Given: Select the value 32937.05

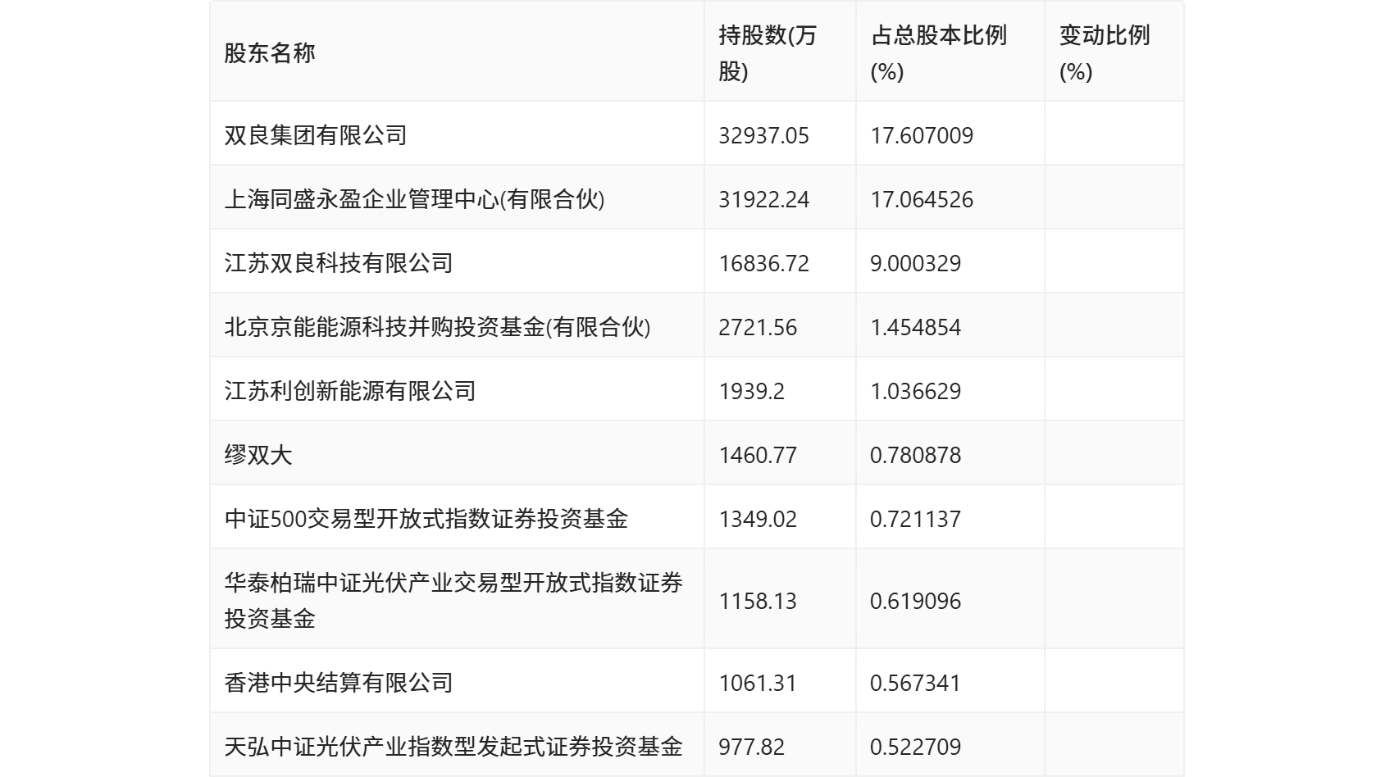Looking at the screenshot, I should (x=763, y=135).
